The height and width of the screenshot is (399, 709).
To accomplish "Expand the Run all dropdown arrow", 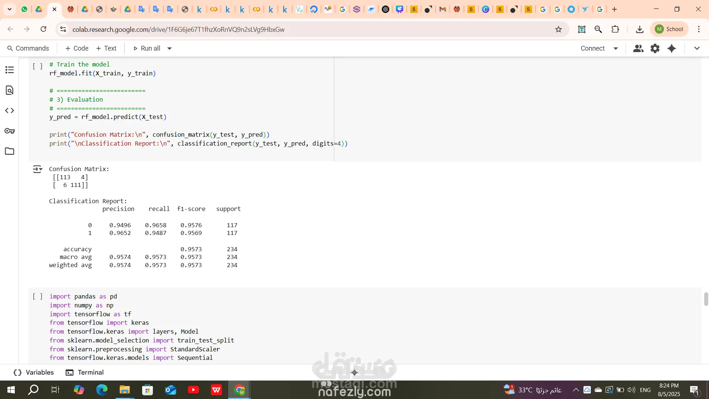I will click(x=169, y=48).
